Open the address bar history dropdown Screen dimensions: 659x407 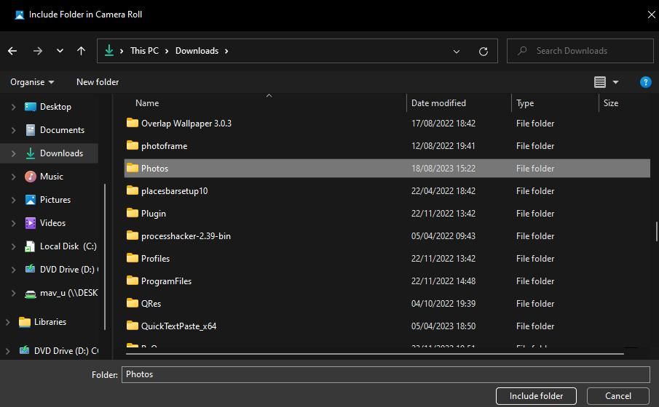(x=457, y=51)
